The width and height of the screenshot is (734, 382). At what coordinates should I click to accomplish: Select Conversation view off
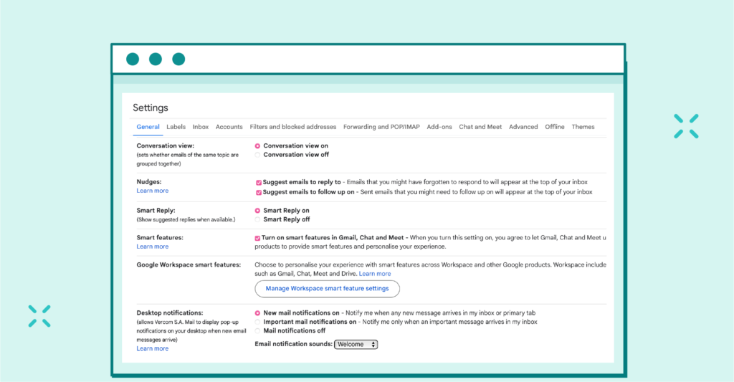pyautogui.click(x=258, y=155)
